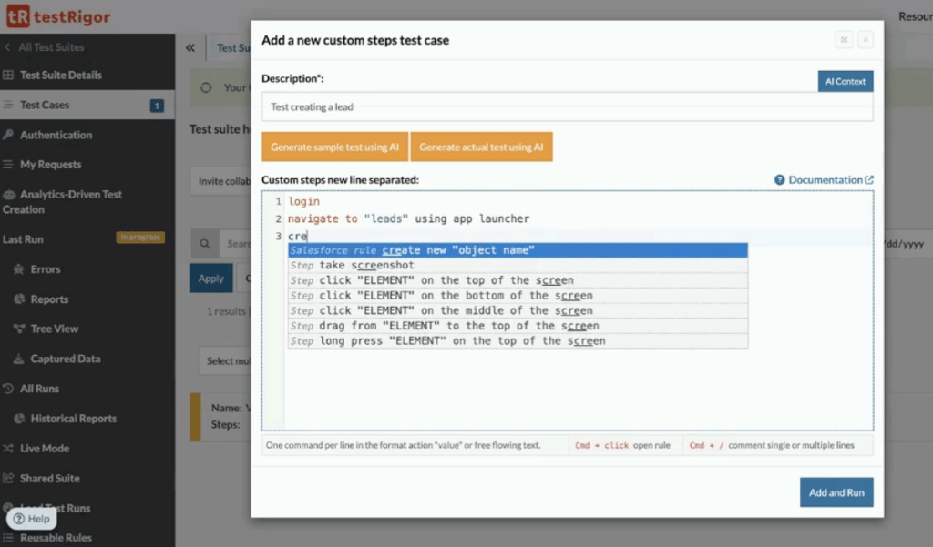
Task: Click the Help button
Action: pos(32,519)
